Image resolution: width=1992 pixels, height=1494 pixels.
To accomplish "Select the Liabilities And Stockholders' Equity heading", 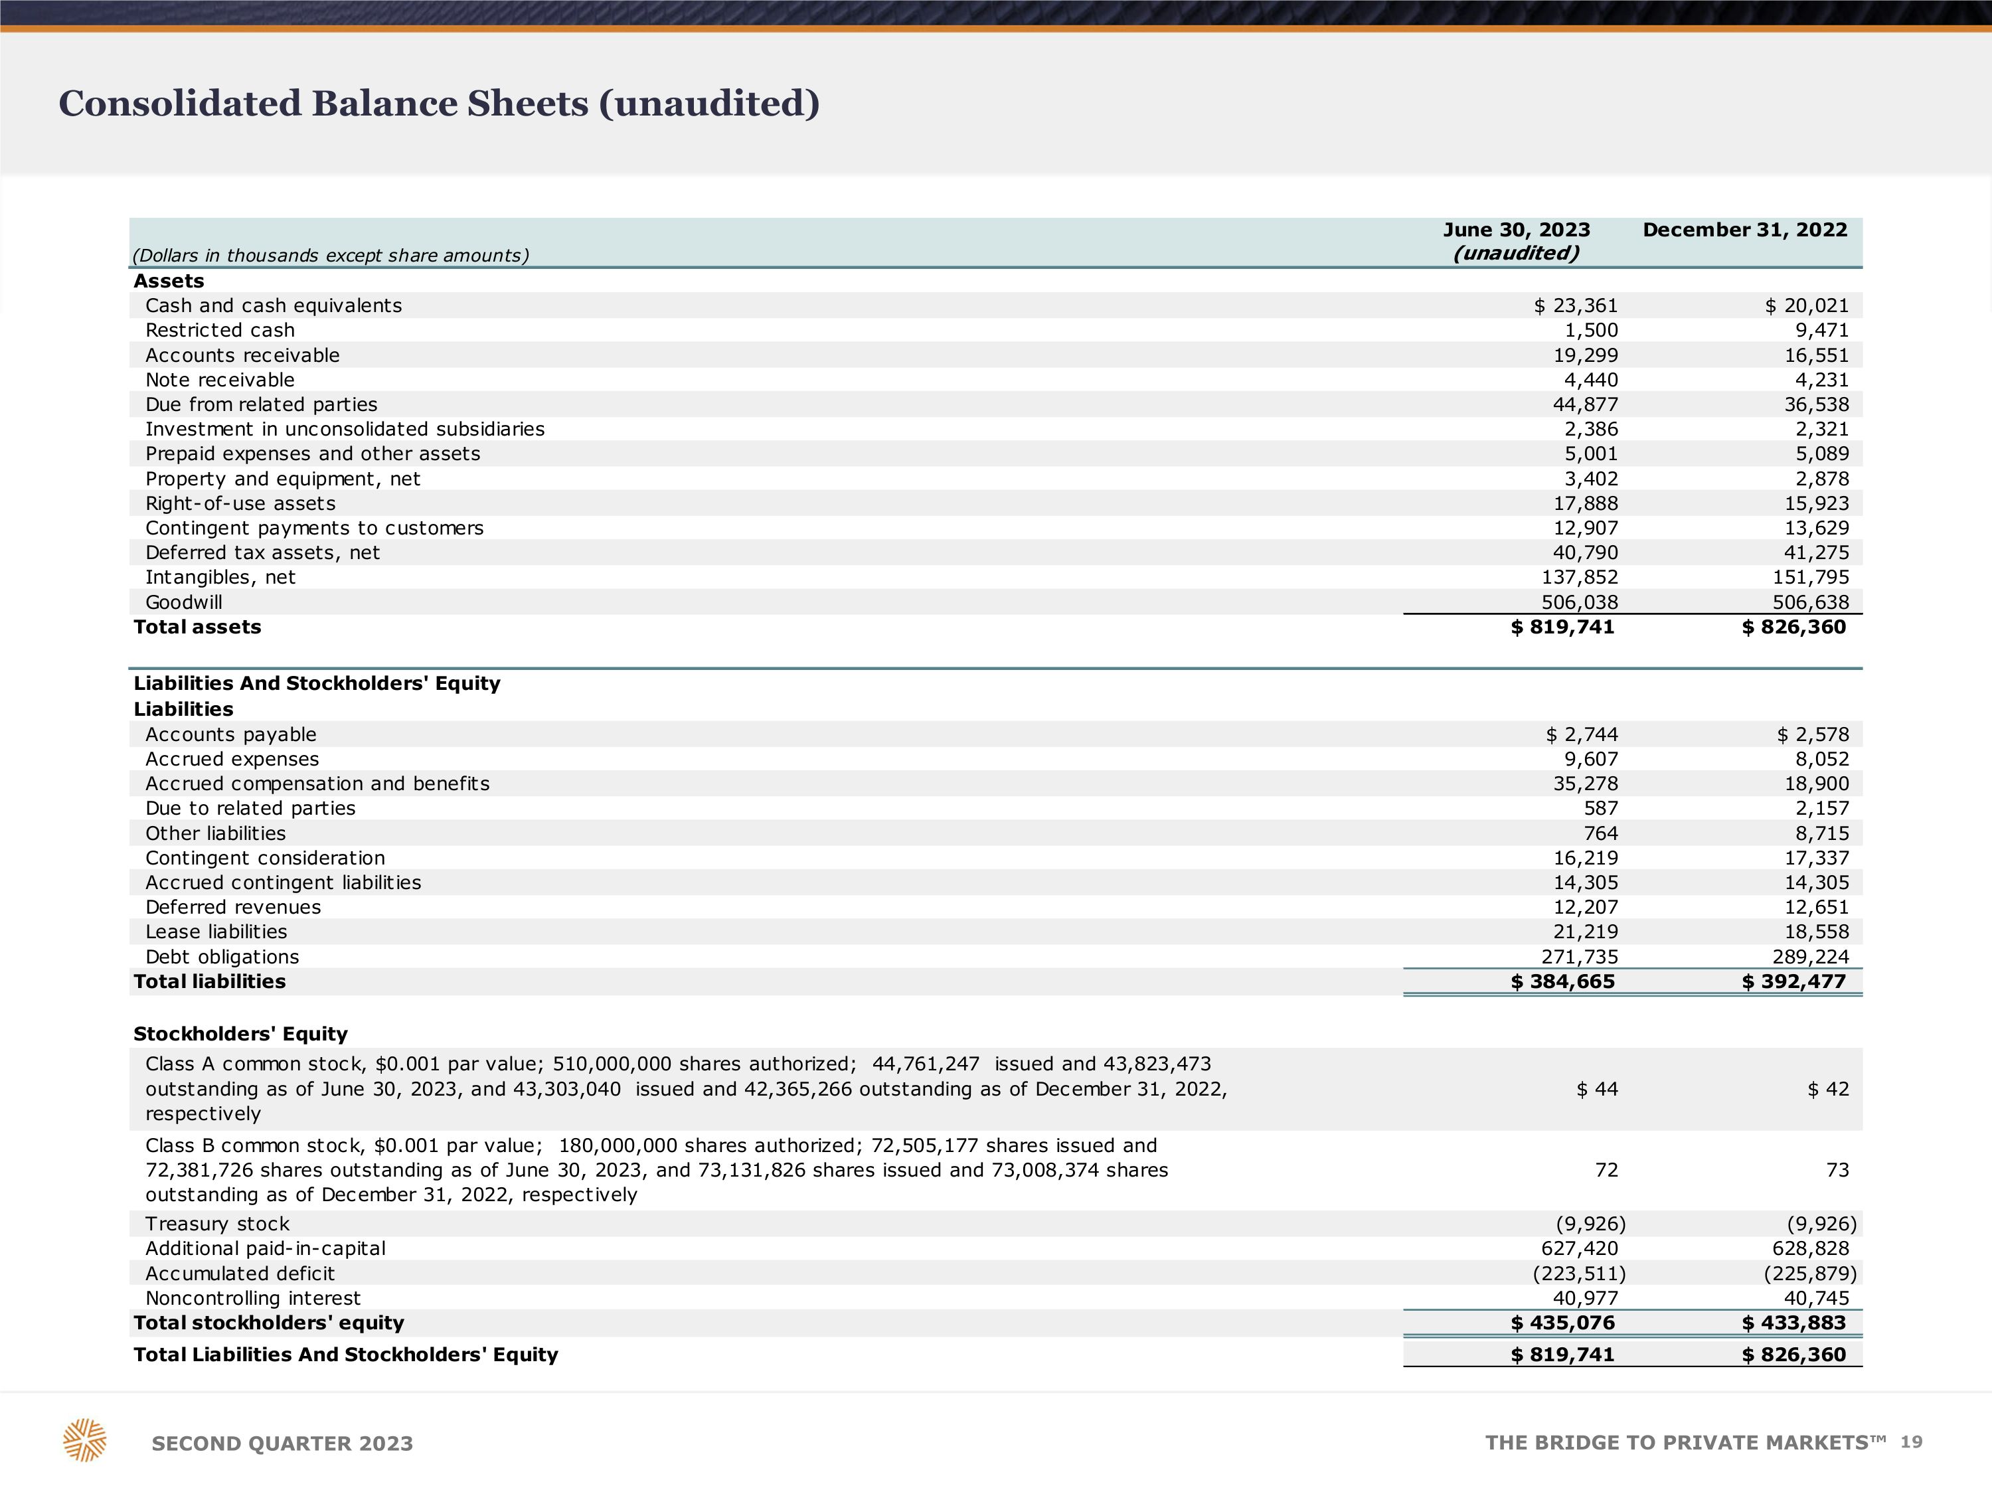I will pyautogui.click(x=317, y=683).
